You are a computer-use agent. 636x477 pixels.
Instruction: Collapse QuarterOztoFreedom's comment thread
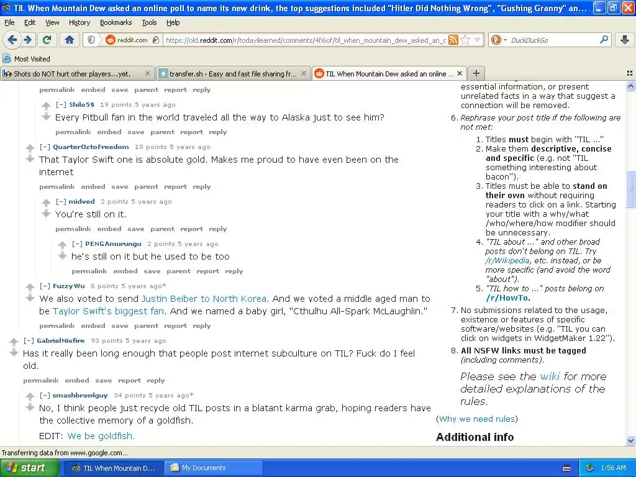click(45, 147)
